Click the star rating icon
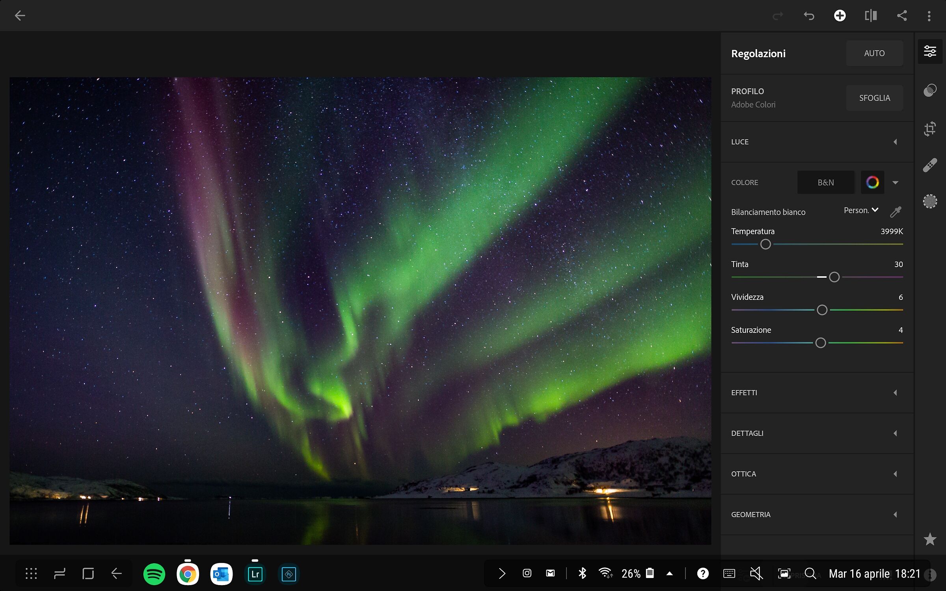Image resolution: width=946 pixels, height=591 pixels. (x=930, y=539)
